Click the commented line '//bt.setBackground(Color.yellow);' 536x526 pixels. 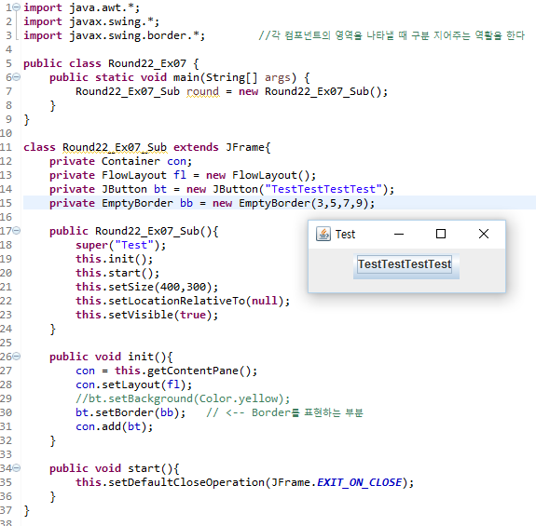pyautogui.click(x=183, y=398)
